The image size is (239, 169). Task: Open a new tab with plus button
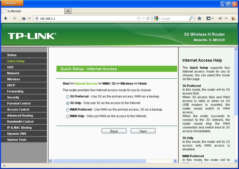tap(68, 11)
